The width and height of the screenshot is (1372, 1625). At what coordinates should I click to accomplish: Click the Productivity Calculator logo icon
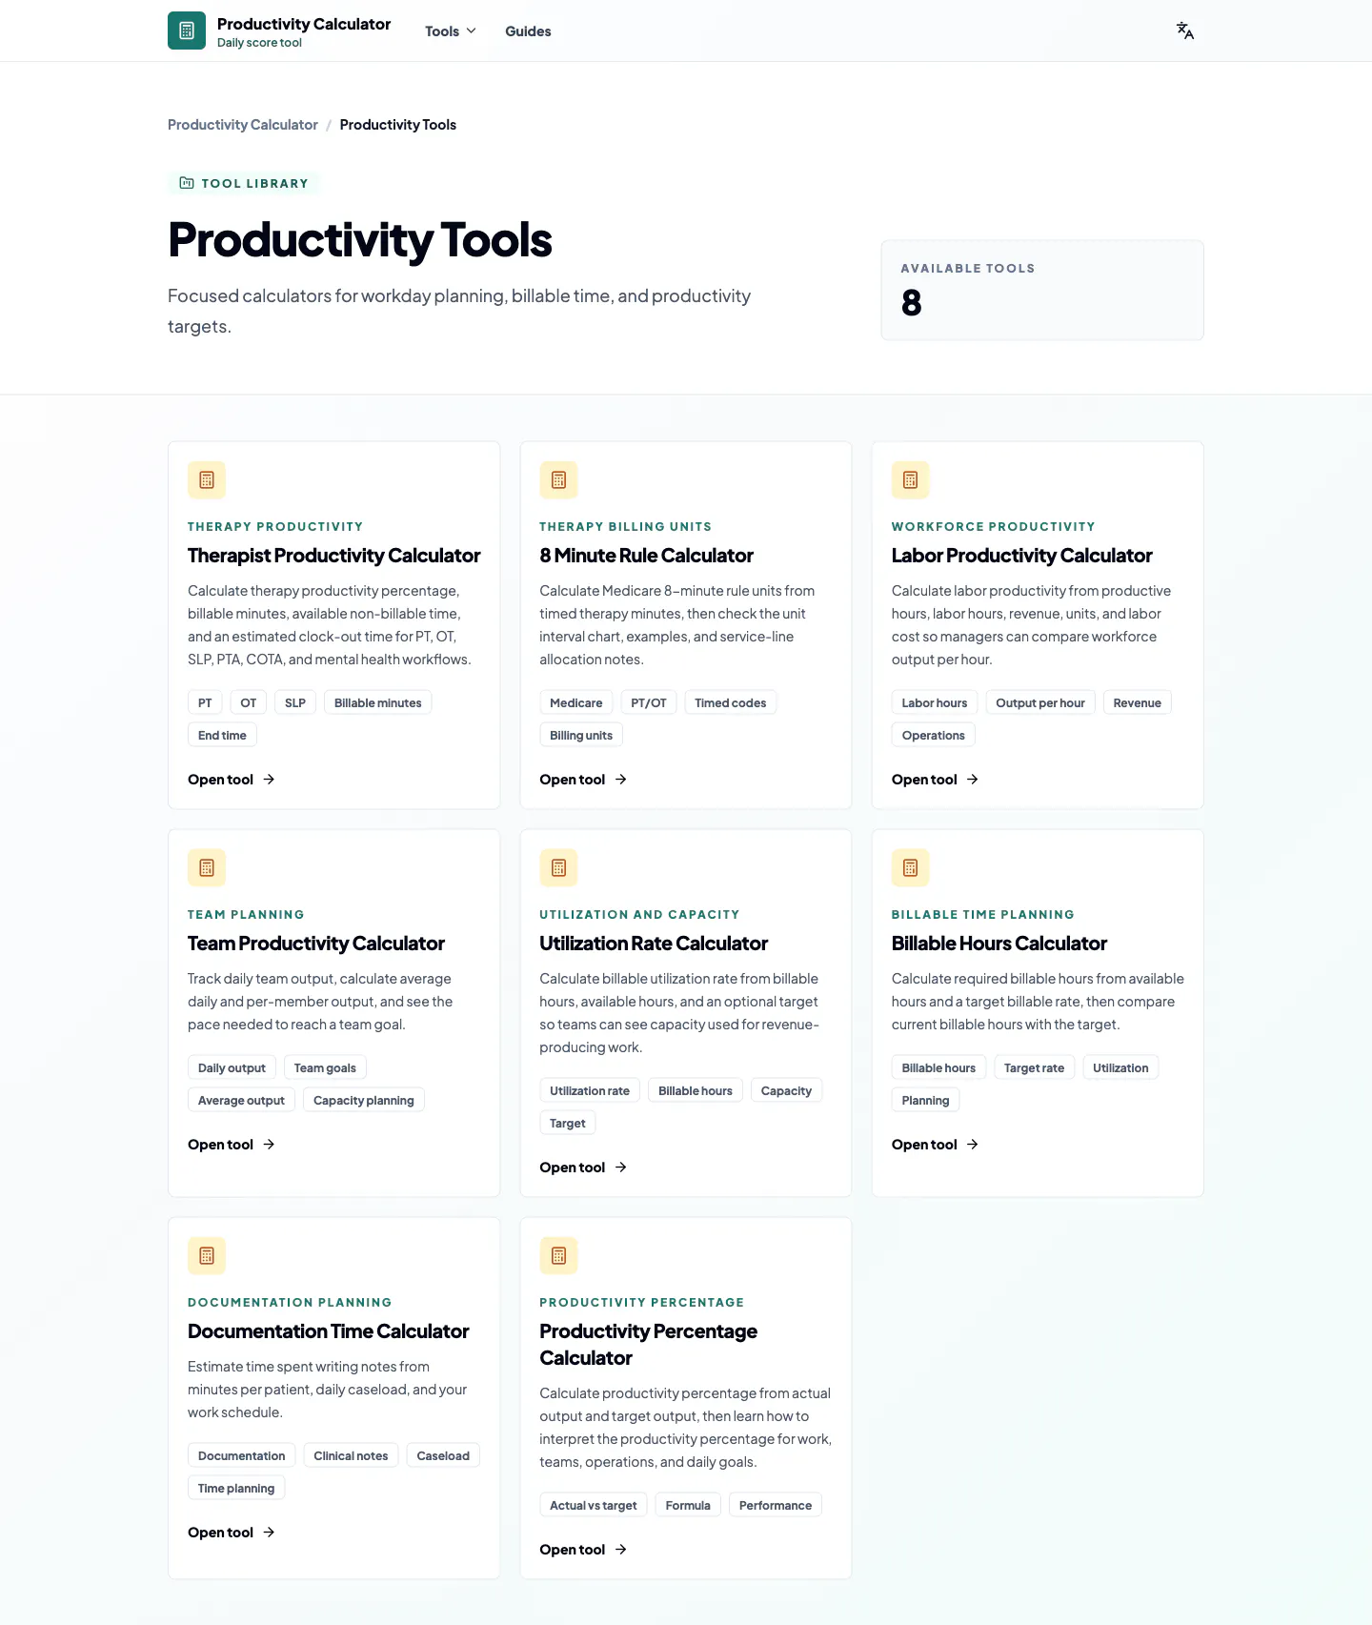pos(187,30)
